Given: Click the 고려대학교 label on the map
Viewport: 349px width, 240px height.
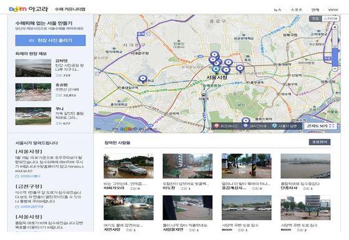Looking at the screenshot, I should pyautogui.click(x=318, y=34).
